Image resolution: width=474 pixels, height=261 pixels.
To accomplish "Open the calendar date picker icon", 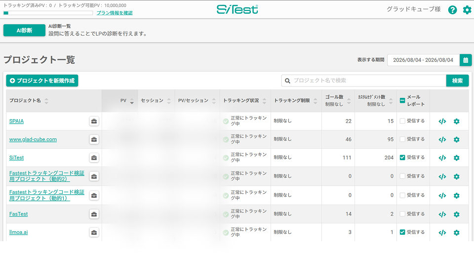I will click(x=466, y=60).
